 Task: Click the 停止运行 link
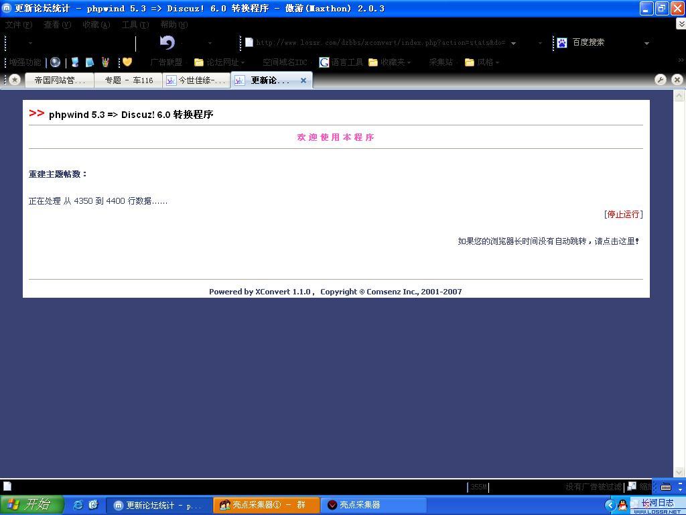624,214
